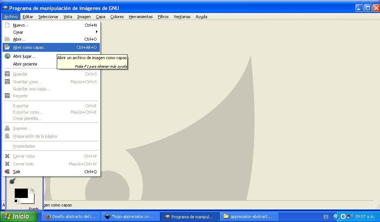Swap foreground and background colors
Image resolution: width=380 pixels, height=222 pixels.
point(32,191)
